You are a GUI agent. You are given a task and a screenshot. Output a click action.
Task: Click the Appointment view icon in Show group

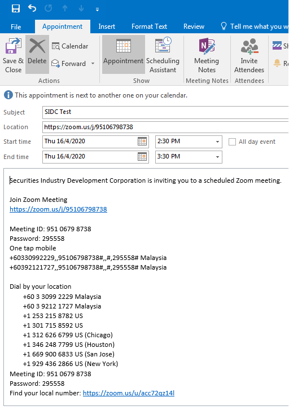coord(123,54)
